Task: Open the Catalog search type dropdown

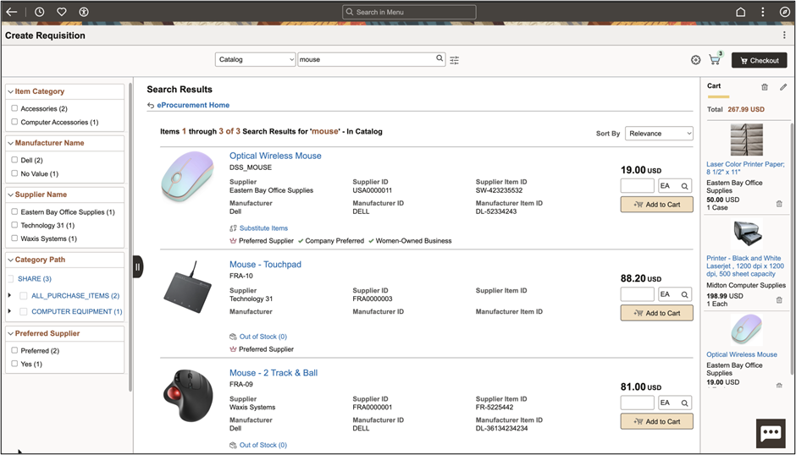Action: (256, 59)
